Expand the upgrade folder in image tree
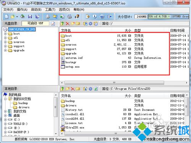This screenshot has width=191, height=143. click(5, 51)
